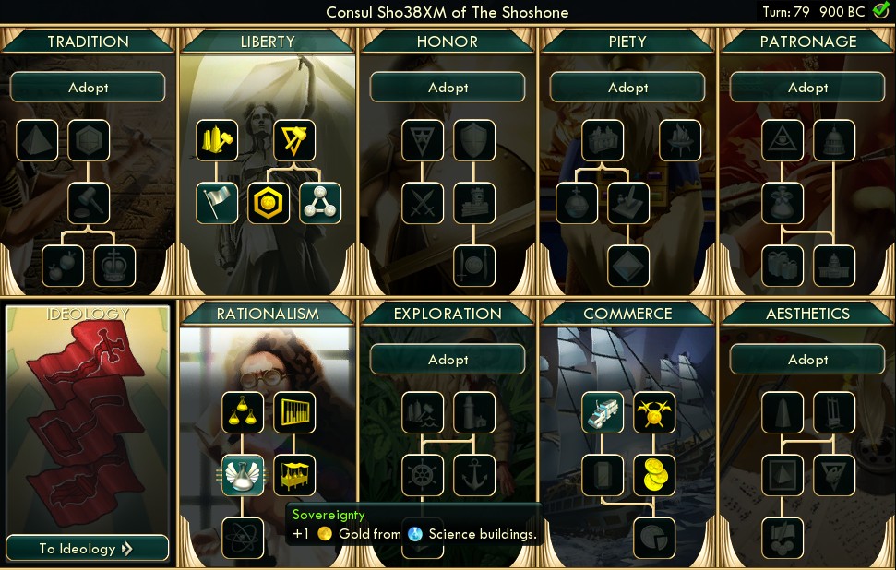This screenshot has height=570, width=896.
Task: Click the green checkmark next to turn counter
Action: tap(881, 10)
